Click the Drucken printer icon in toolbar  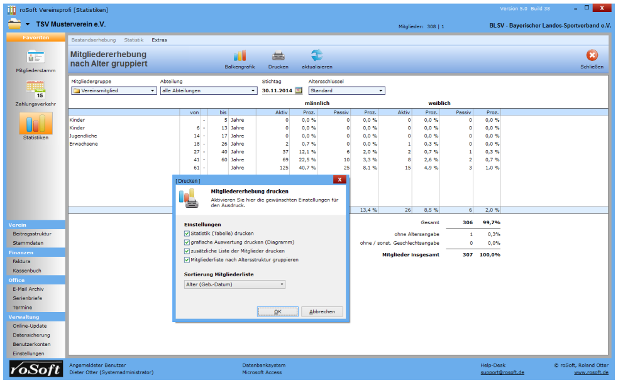(278, 57)
